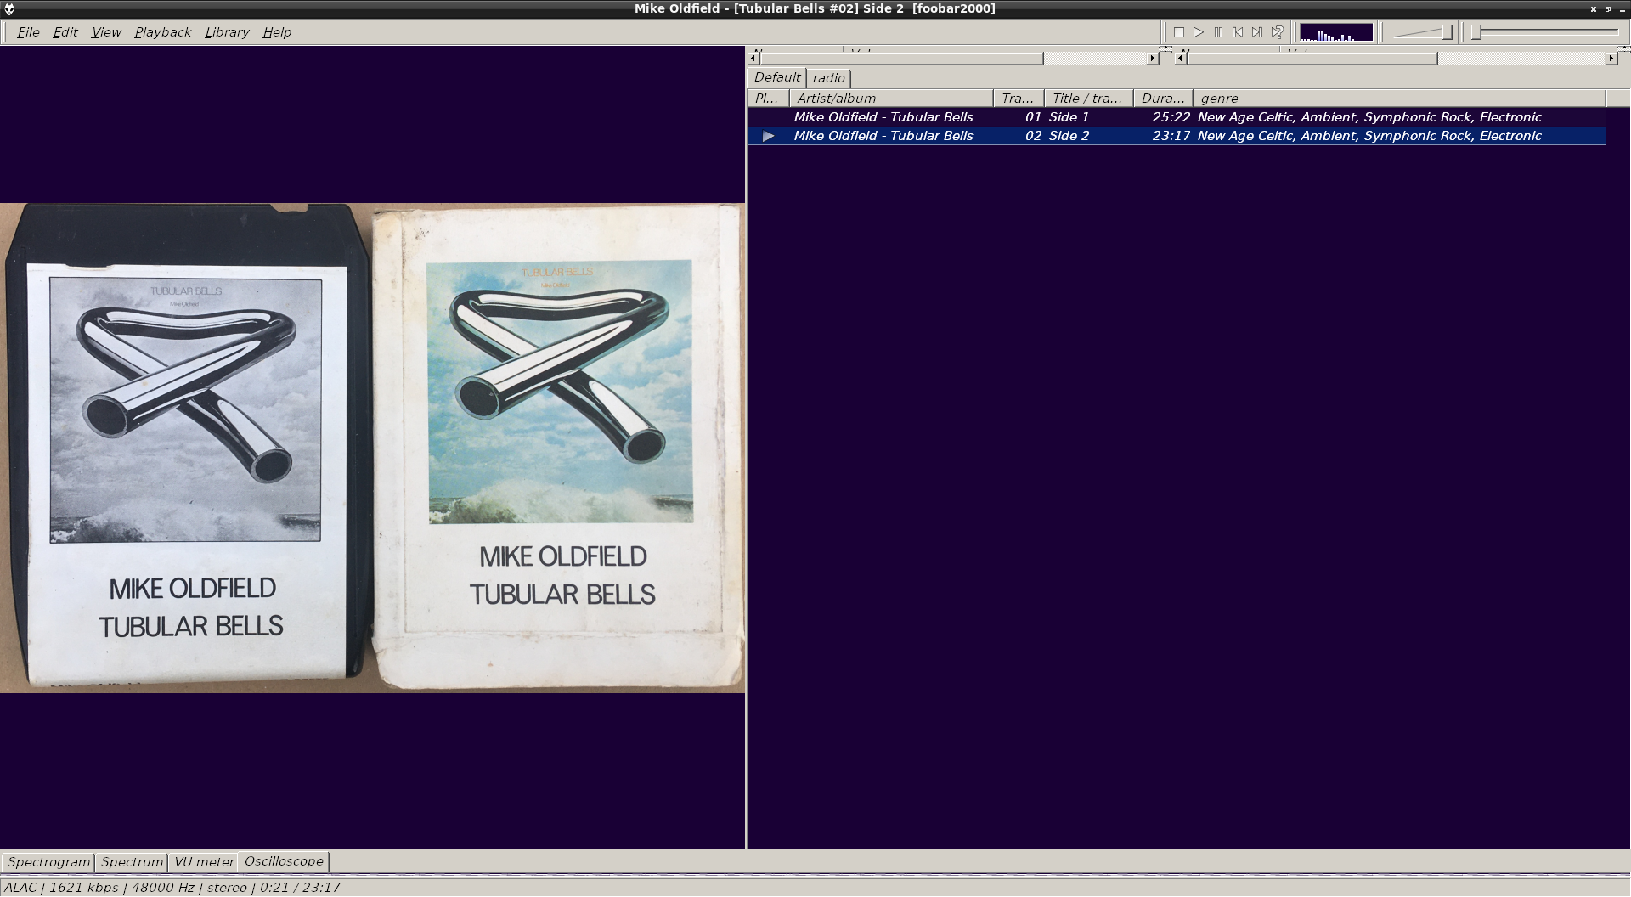The image size is (1631, 897).
Task: Open the VU meter tab
Action: point(204,862)
